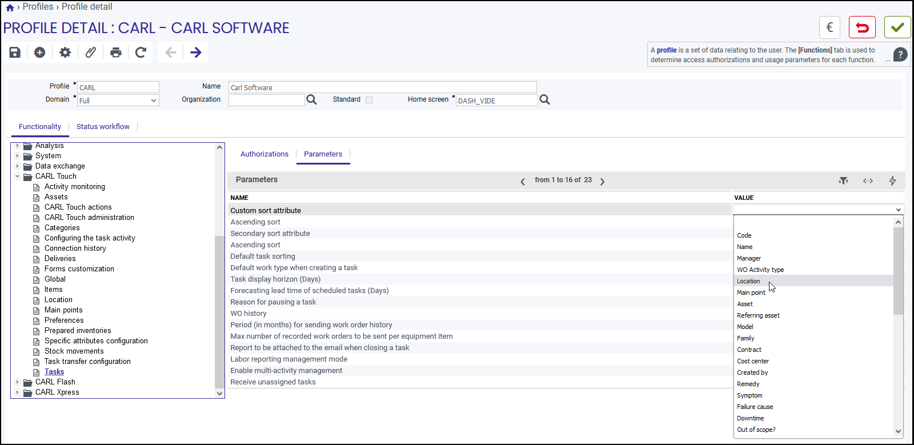The height and width of the screenshot is (445, 914).
Task: Click the euro currency button
Action: click(x=829, y=27)
